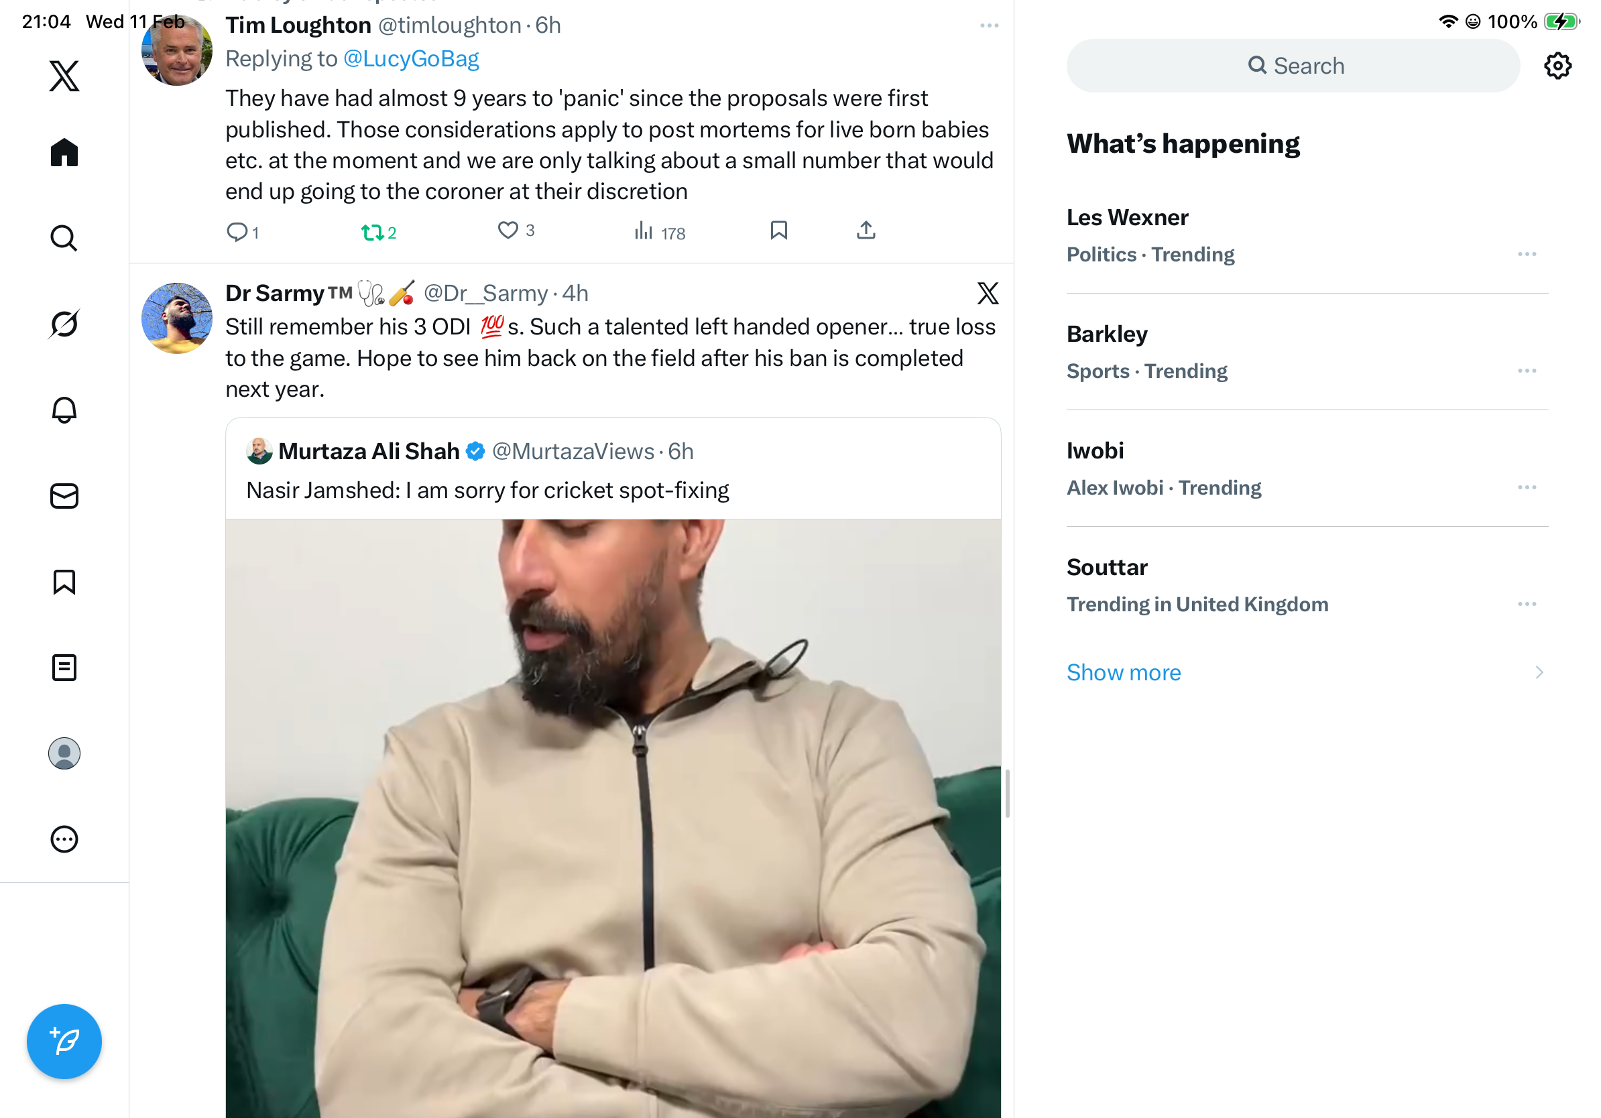Open Notifications bell in sidebar
The width and height of the screenshot is (1601, 1118).
click(64, 410)
